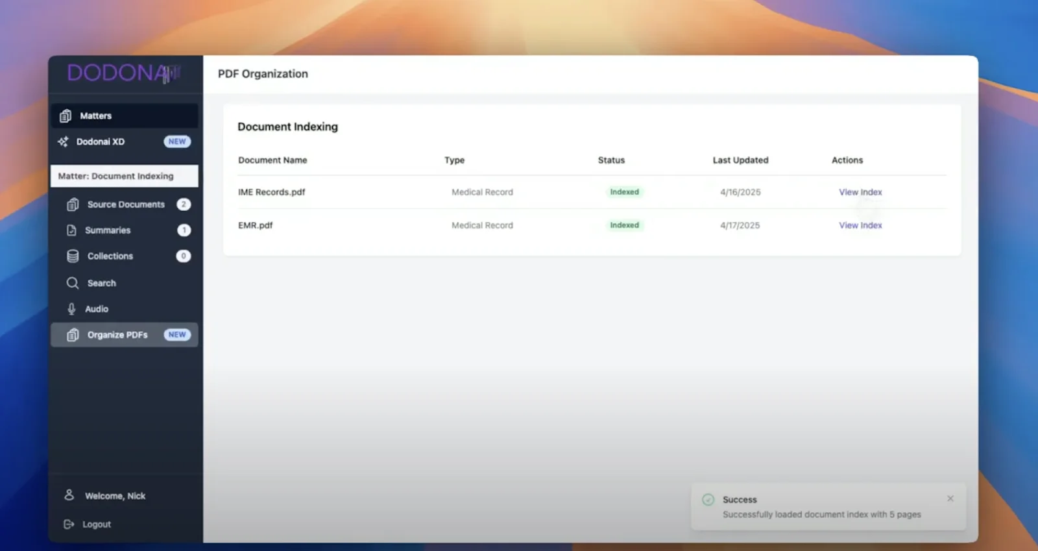
Task: Click the Matters documents icon in sidebar
Action: [66, 116]
